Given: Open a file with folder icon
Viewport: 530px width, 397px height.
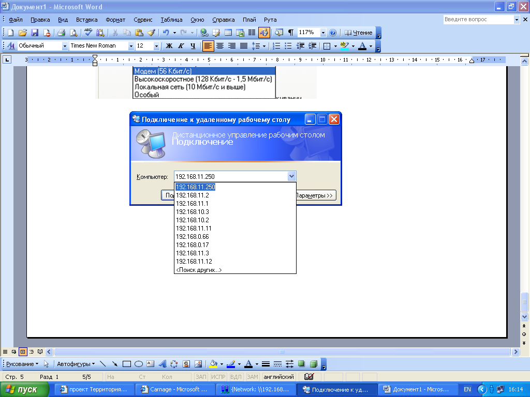Looking at the screenshot, I should (x=23, y=33).
